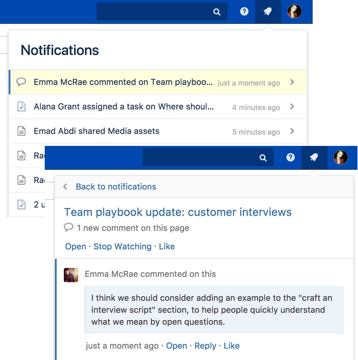358x360 pixels.
Task: Like the page via link beside Stop Watching
Action: pyautogui.click(x=167, y=246)
